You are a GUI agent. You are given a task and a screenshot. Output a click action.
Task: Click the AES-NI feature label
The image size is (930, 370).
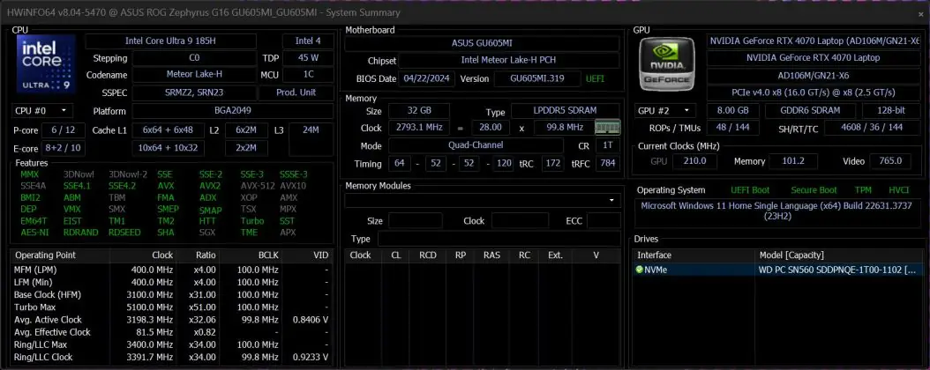[34, 233]
